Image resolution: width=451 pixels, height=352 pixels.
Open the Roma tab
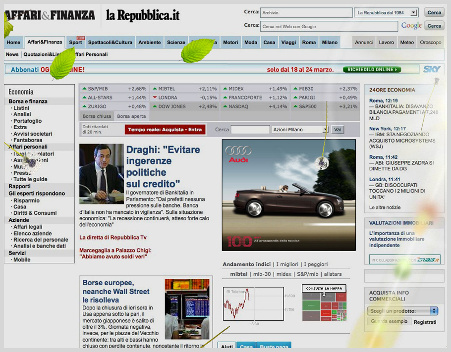point(309,42)
